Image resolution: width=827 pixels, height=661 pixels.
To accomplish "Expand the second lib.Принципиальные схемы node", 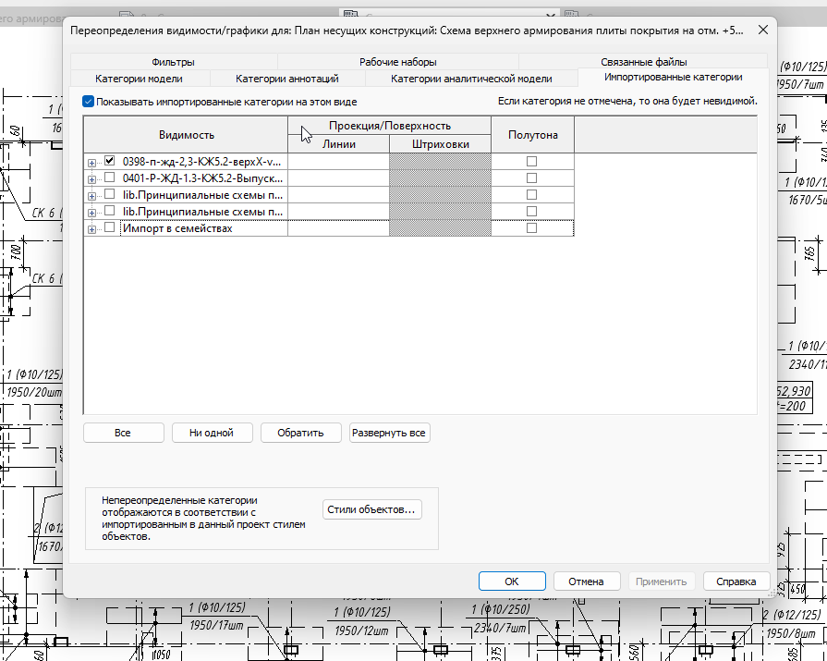I will click(x=91, y=214).
